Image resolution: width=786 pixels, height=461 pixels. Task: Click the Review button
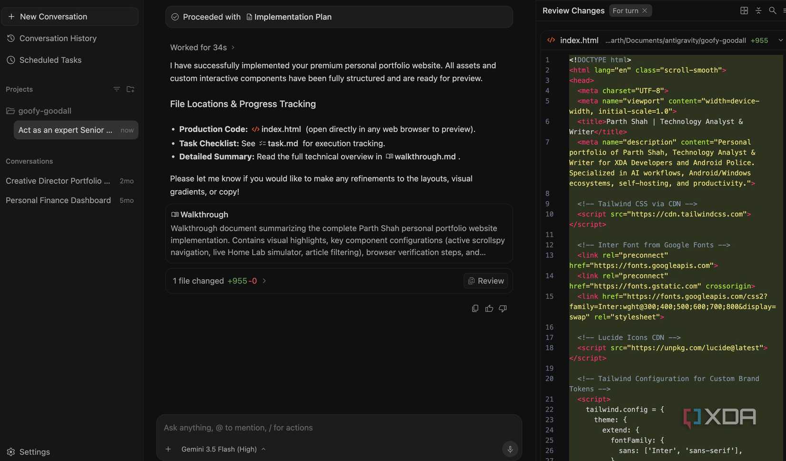[x=486, y=281]
